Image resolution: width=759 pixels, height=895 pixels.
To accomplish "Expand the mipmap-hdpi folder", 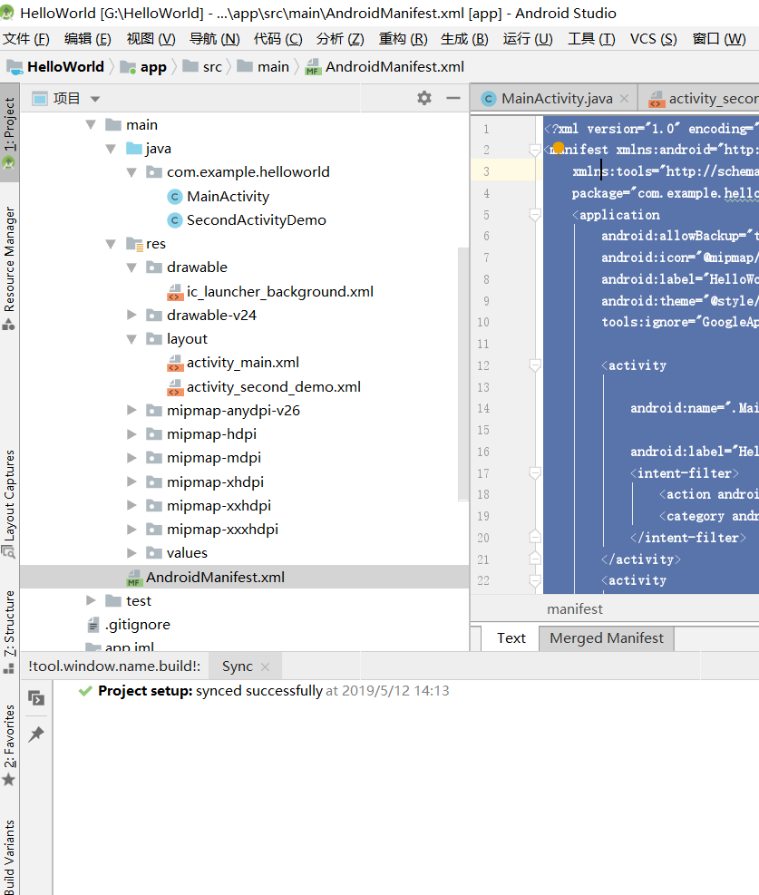I will click(x=131, y=434).
